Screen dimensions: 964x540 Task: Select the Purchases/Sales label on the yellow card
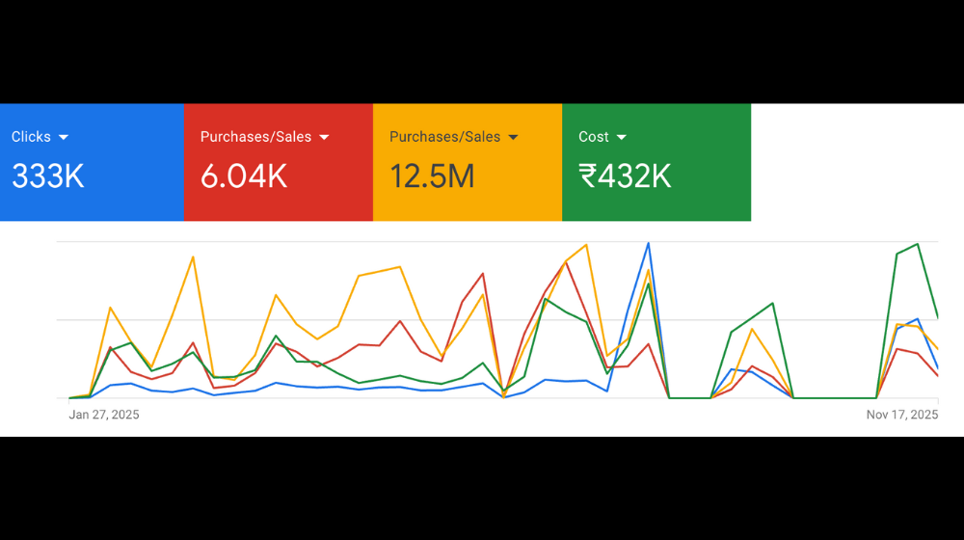coord(444,137)
